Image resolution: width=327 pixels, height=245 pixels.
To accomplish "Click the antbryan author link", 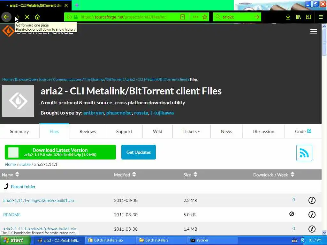I will click(94, 113).
